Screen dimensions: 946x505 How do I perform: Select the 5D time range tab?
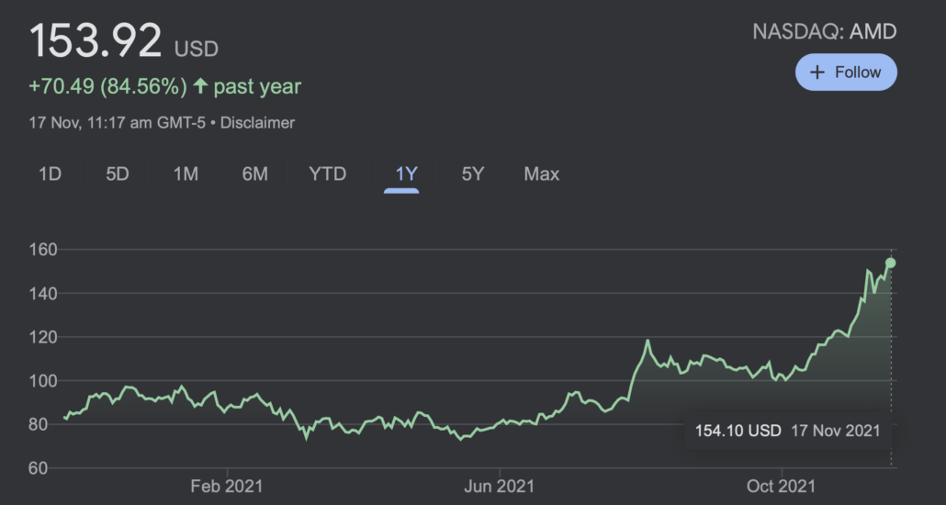tap(118, 174)
